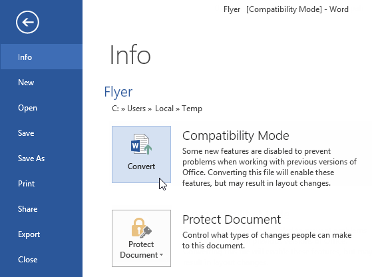372x277 pixels.
Task: Click the window title Flyer [Compatibility Mode] - Word
Action: (286, 9)
